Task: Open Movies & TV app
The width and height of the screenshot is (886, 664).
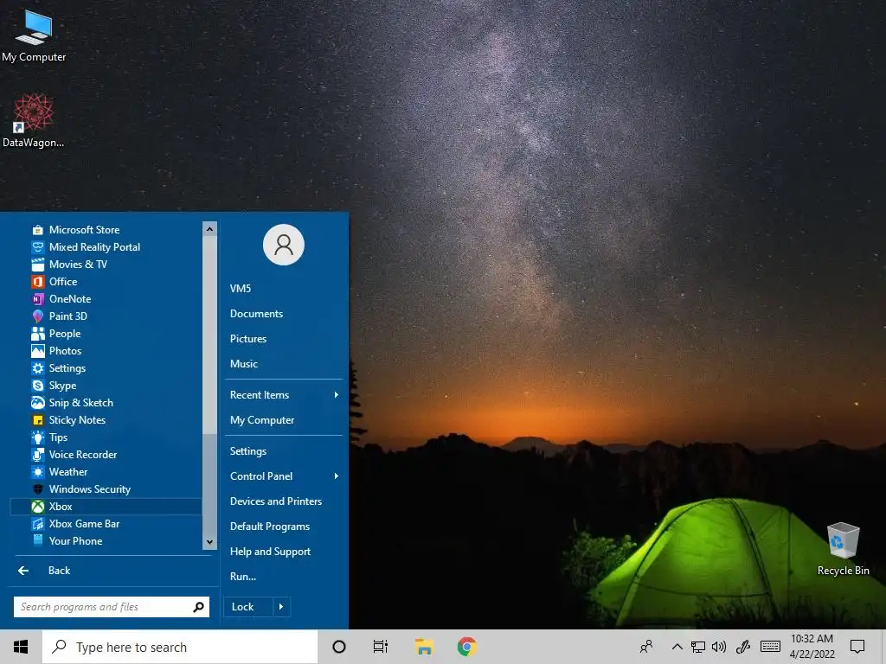Action: click(106, 265)
